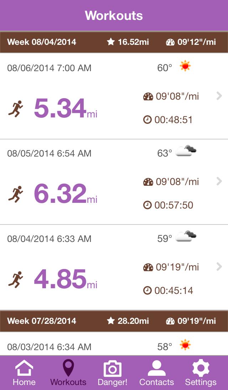Open Contacts person icon
This screenshot has height=390, width=228.
pos(156,369)
